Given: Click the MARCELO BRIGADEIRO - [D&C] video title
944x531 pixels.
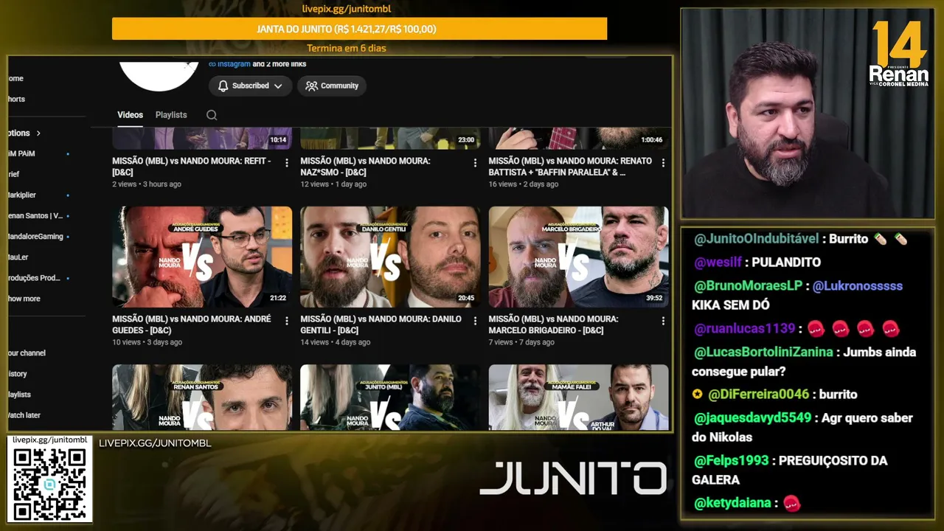Looking at the screenshot, I should tap(553, 324).
